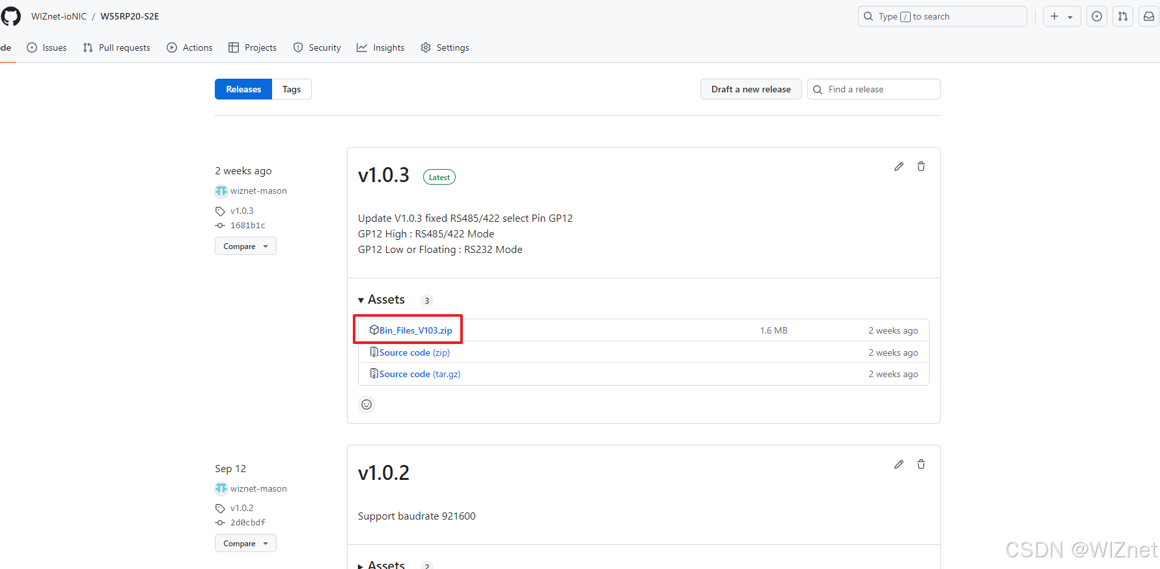Open the notifications inbox icon
The height and width of the screenshot is (569, 1160).
click(1149, 16)
